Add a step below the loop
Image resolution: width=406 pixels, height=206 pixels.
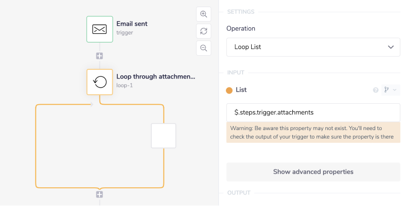(100, 194)
